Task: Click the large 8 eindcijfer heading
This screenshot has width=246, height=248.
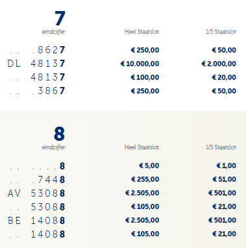Action: 59,134
